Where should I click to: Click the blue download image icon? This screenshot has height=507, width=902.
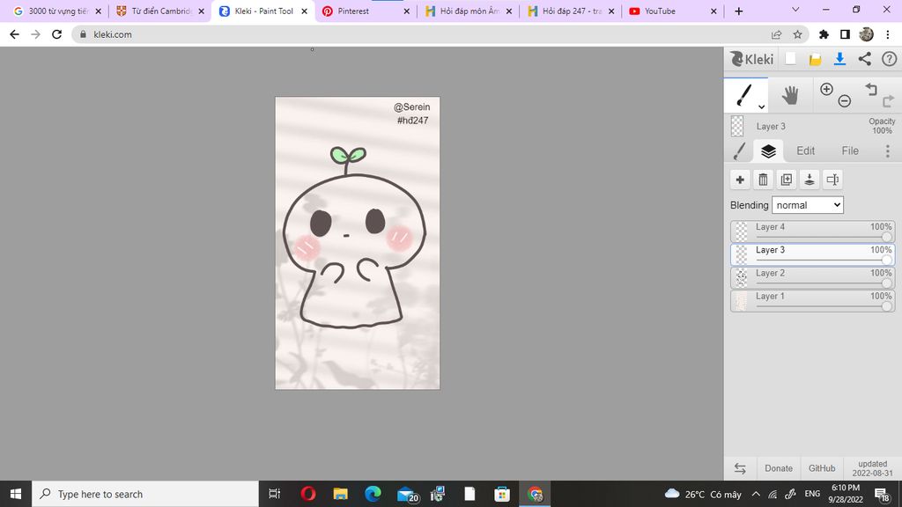tap(839, 59)
